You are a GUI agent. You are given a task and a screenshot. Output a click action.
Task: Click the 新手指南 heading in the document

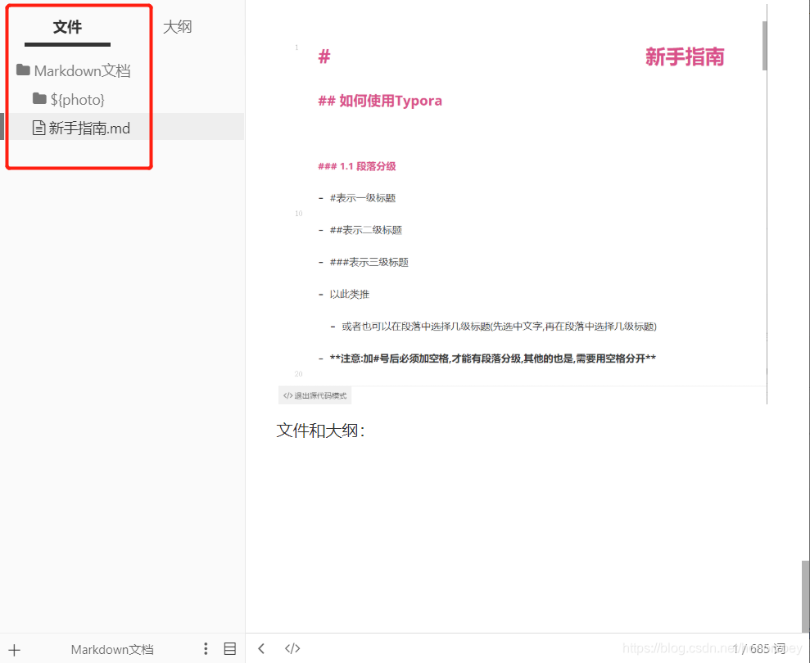tap(684, 56)
